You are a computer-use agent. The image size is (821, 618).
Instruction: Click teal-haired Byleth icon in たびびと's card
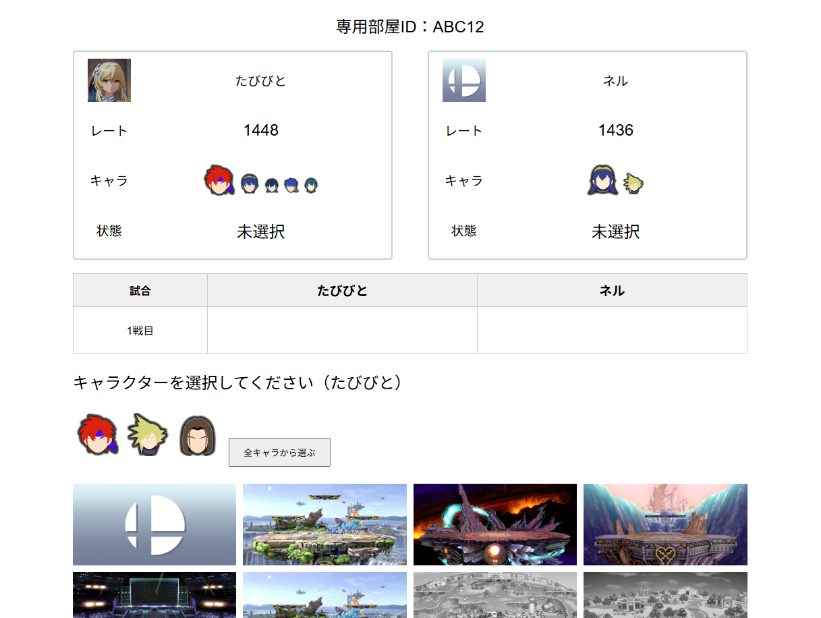coord(311,185)
